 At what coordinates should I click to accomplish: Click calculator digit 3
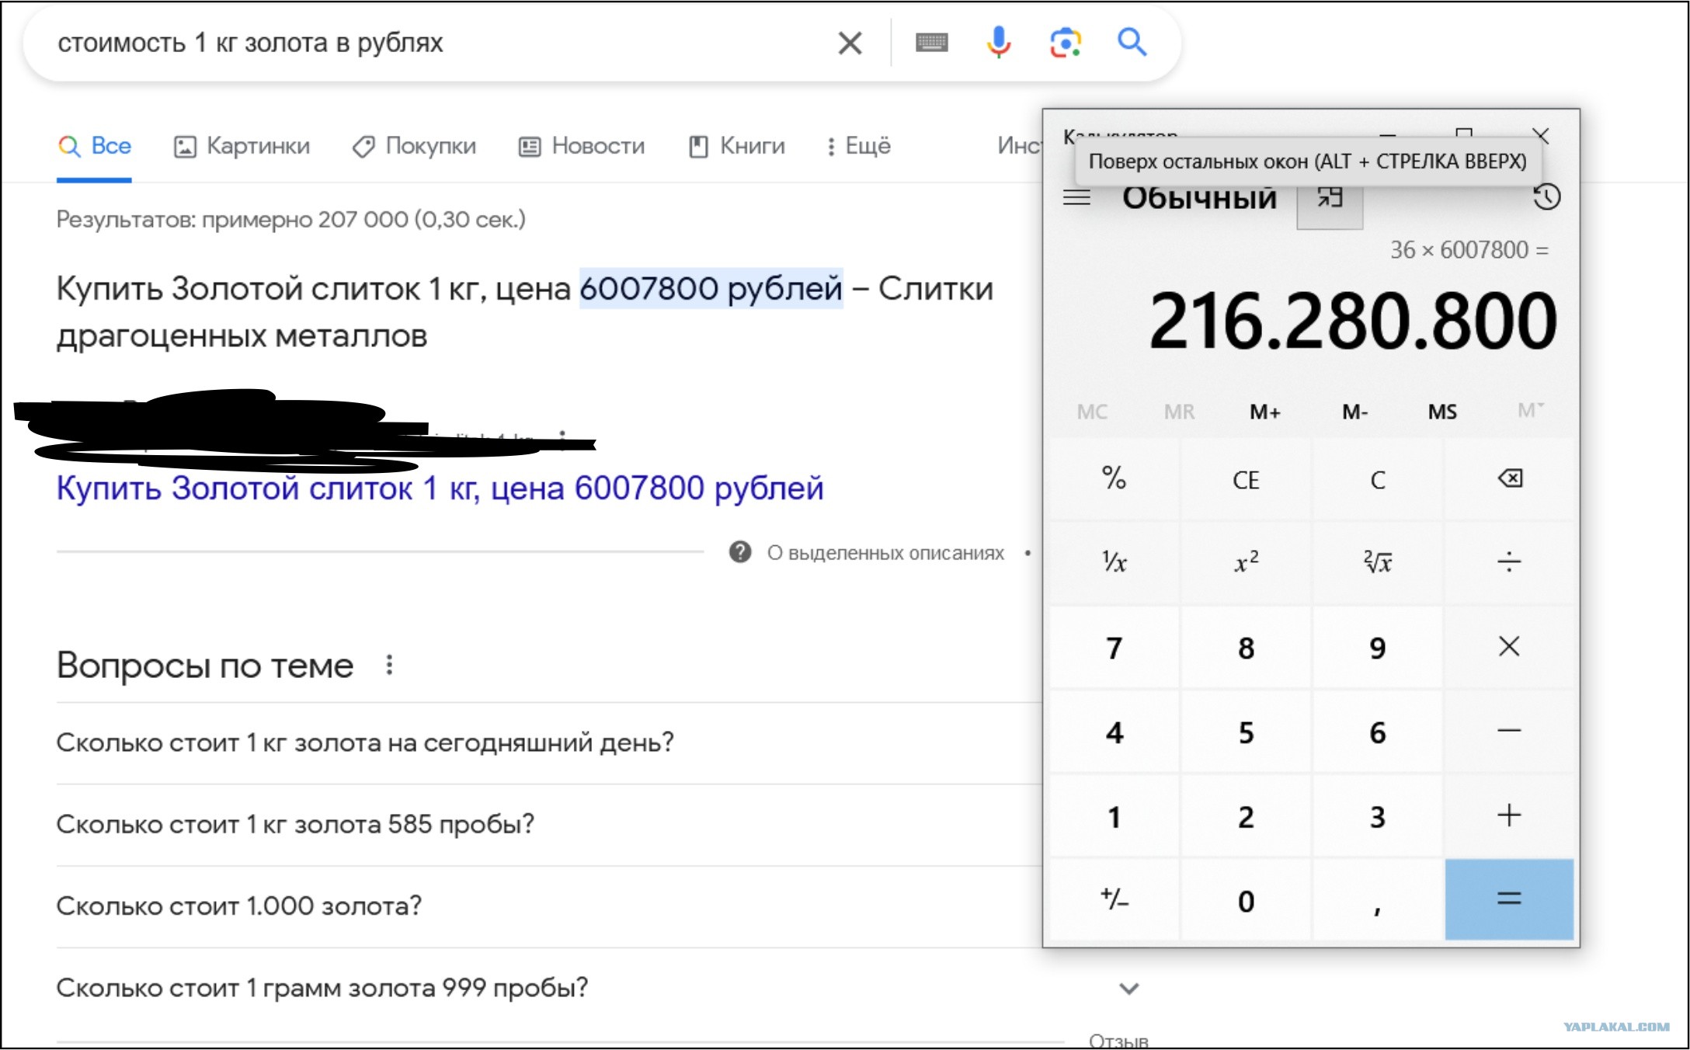(x=1377, y=815)
